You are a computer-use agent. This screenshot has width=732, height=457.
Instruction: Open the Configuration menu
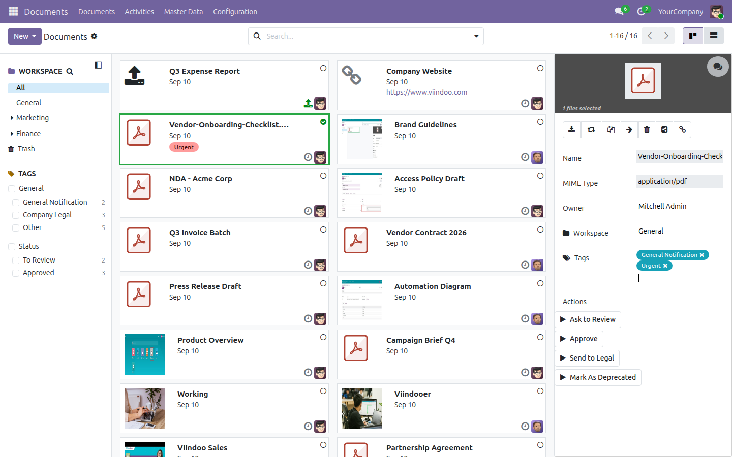click(235, 12)
